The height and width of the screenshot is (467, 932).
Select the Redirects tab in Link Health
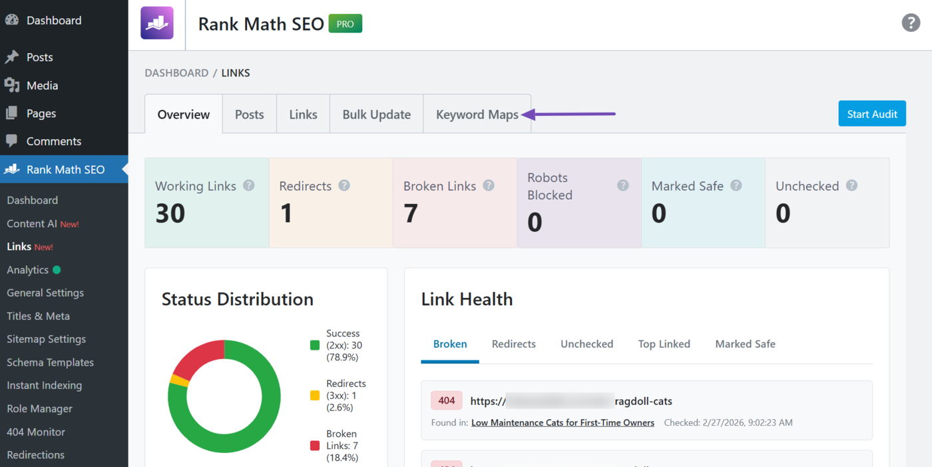point(513,344)
